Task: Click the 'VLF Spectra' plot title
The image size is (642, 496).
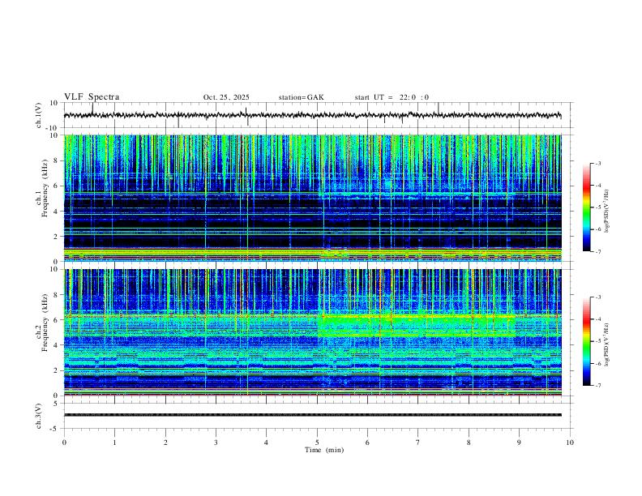Action: (92, 97)
